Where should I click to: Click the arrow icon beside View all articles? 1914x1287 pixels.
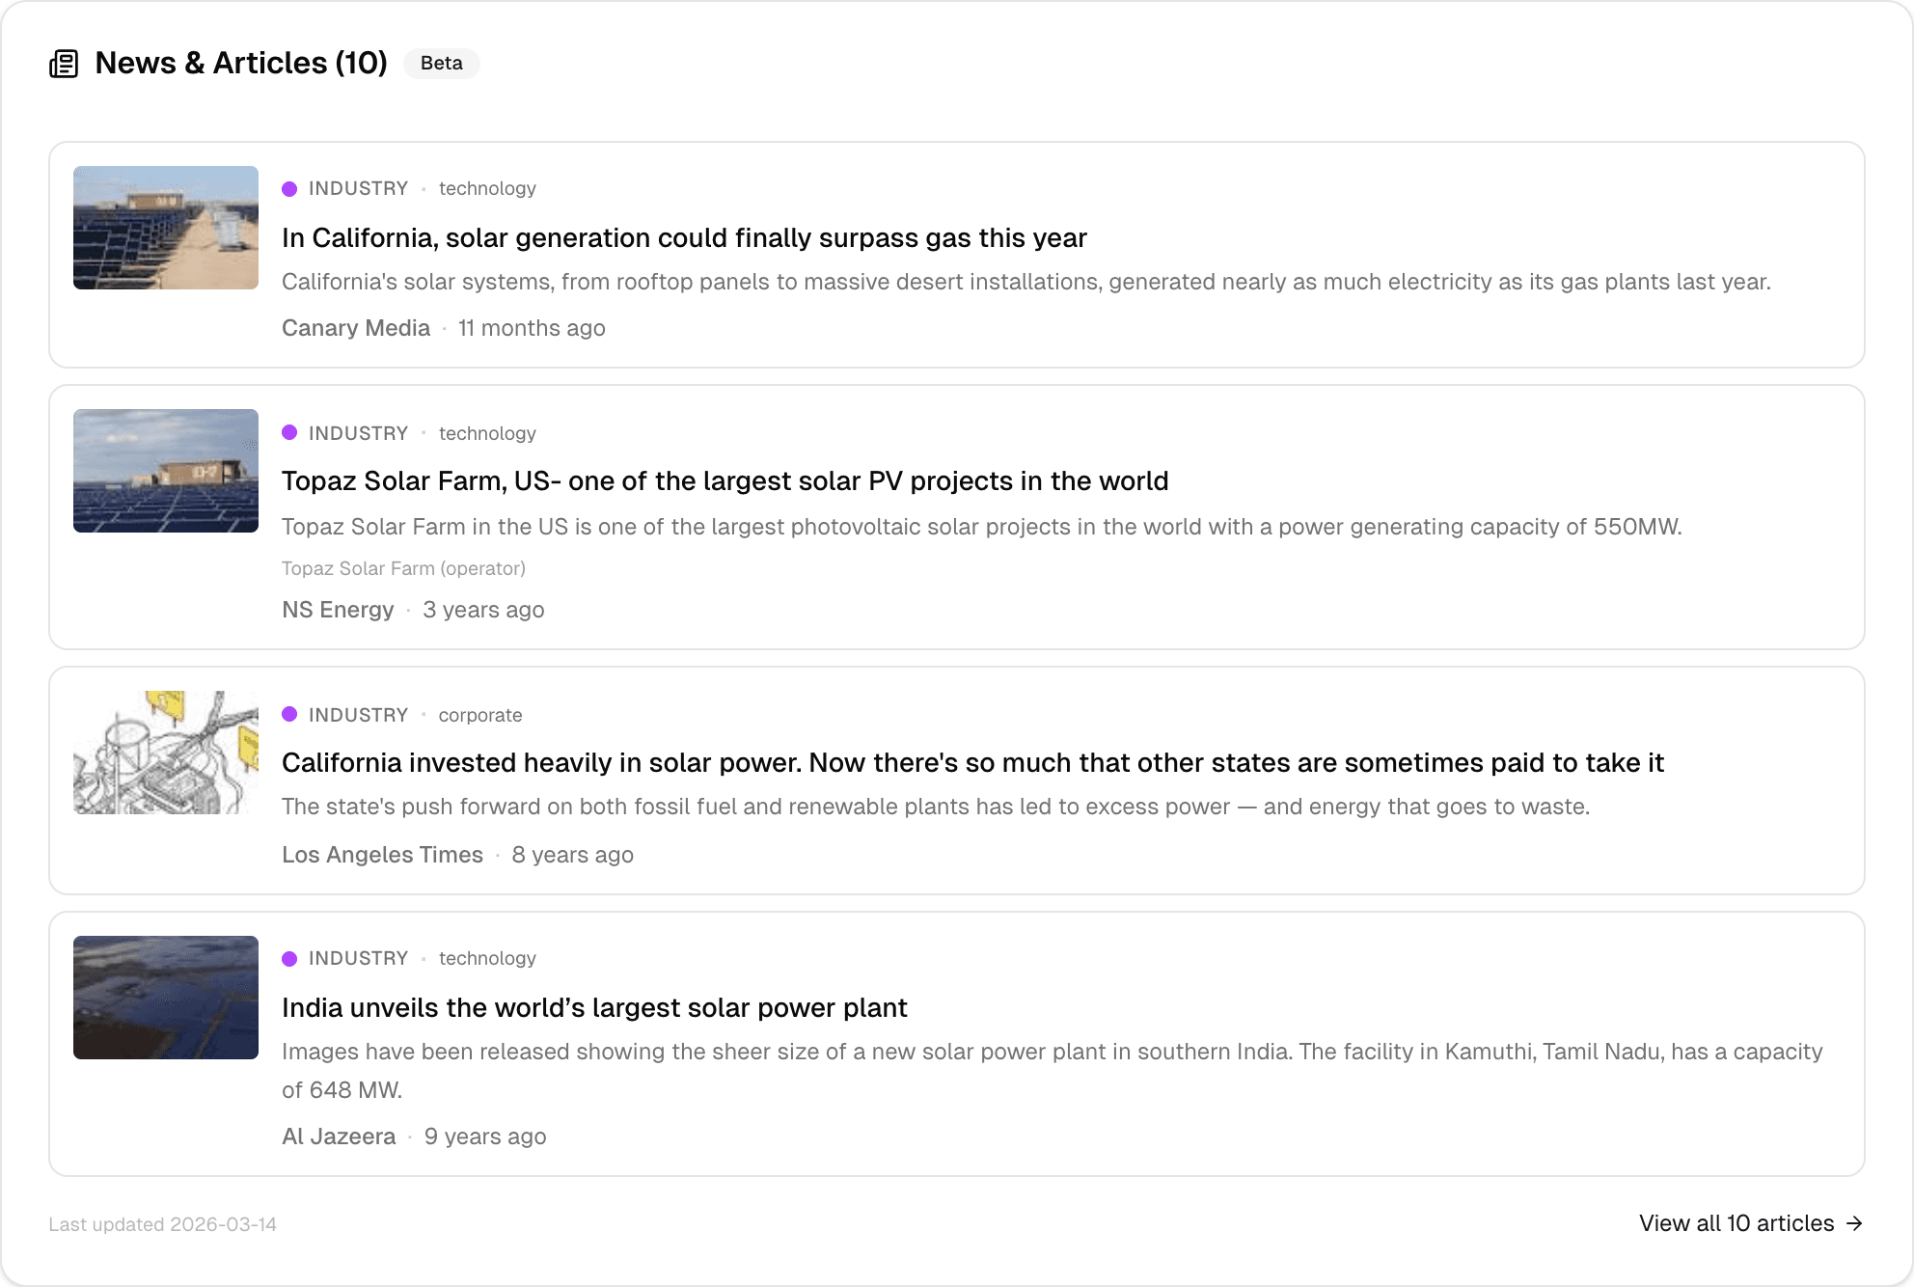[x=1854, y=1223]
